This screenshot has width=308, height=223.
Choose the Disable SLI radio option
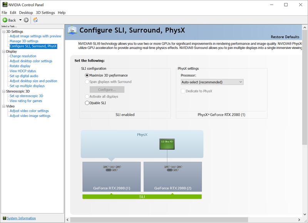point(87,103)
